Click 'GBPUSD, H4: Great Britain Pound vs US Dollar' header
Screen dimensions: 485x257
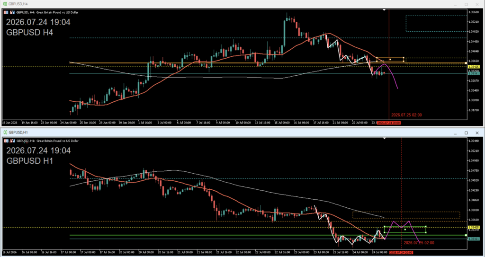(47, 12)
